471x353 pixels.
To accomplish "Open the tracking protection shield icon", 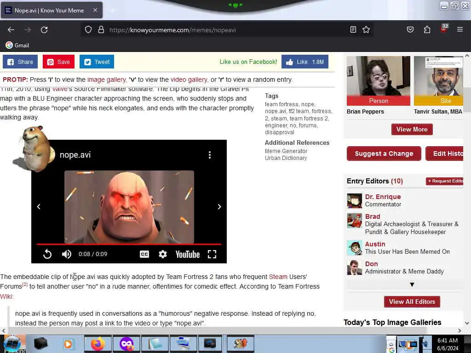I will pyautogui.click(x=88, y=30).
